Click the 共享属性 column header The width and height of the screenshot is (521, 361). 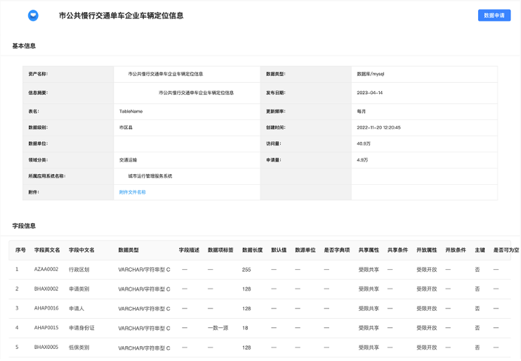(x=368, y=250)
